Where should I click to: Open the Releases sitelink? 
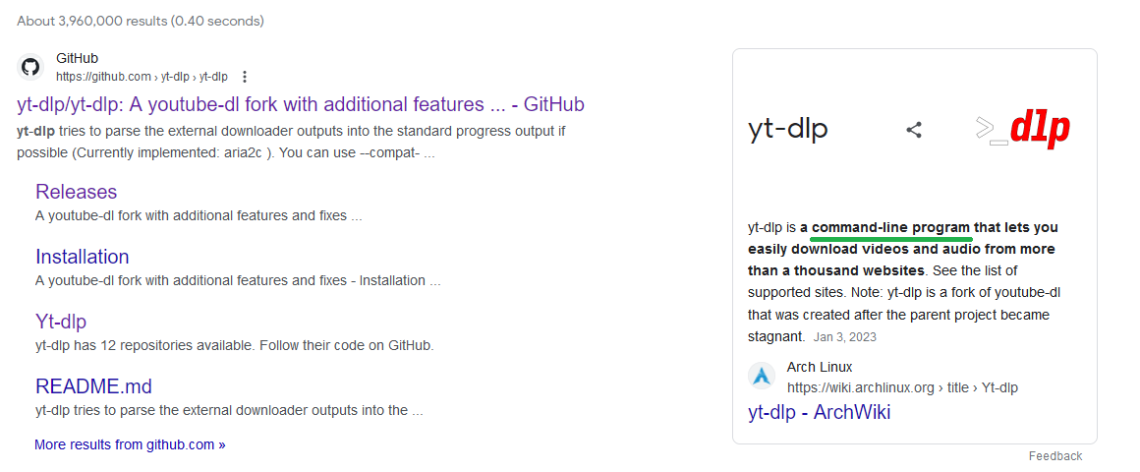pos(76,192)
